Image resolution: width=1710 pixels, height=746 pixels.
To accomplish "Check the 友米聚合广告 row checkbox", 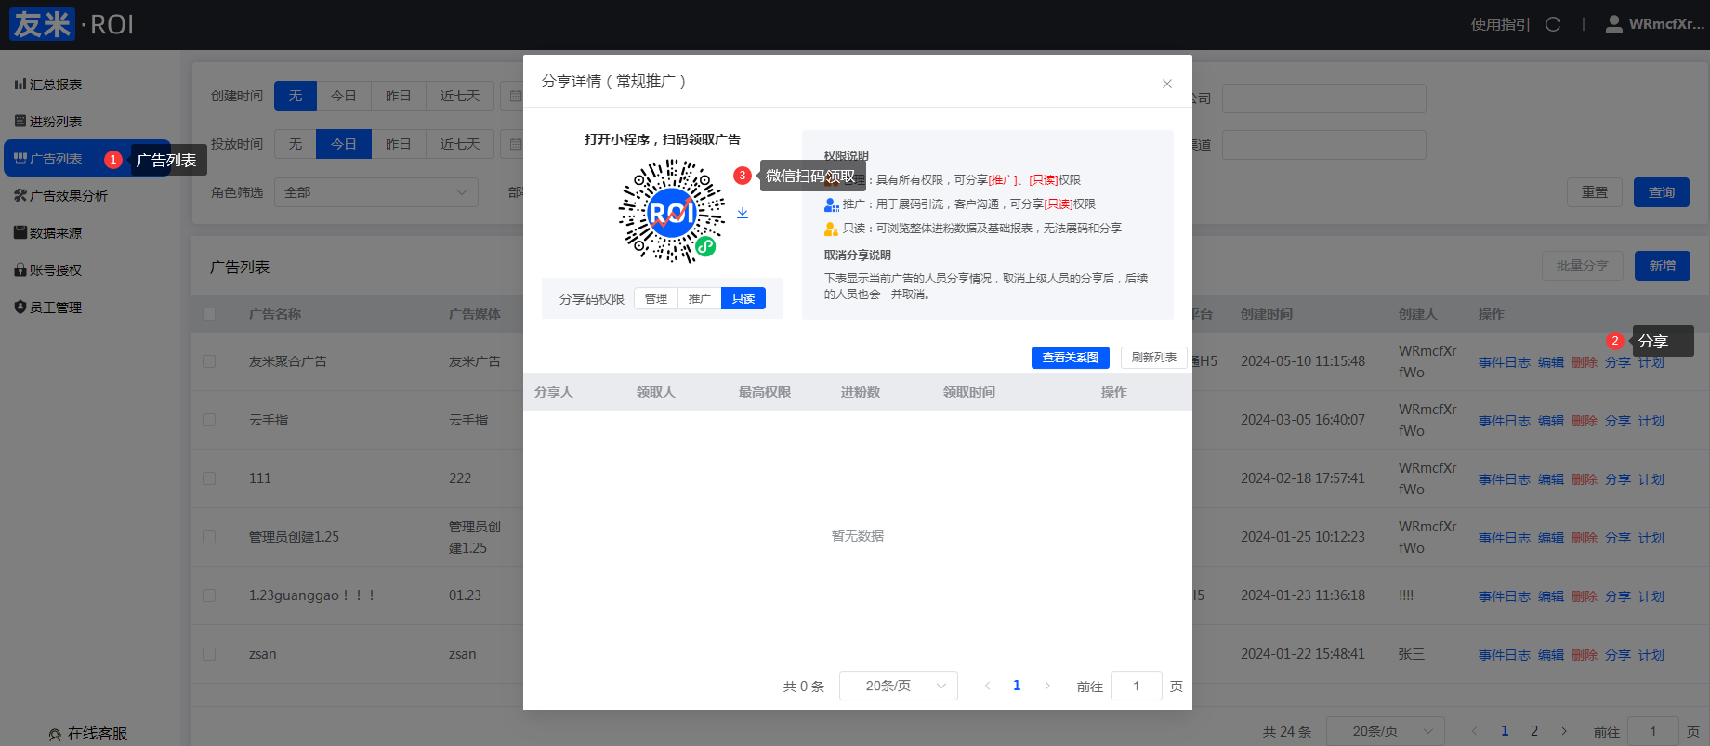I will [x=209, y=361].
